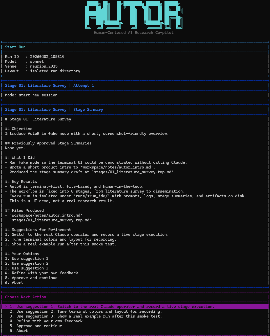Click 4. Refine with your own feedback under Your Options
270x336 pixels.
(41, 273)
